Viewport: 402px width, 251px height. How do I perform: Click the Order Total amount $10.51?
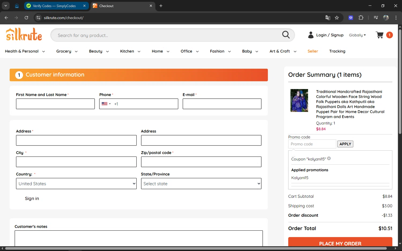pyautogui.click(x=385, y=228)
